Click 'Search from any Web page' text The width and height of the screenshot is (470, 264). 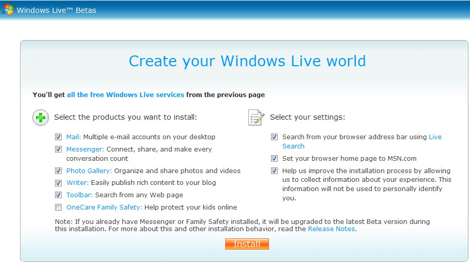point(139,195)
